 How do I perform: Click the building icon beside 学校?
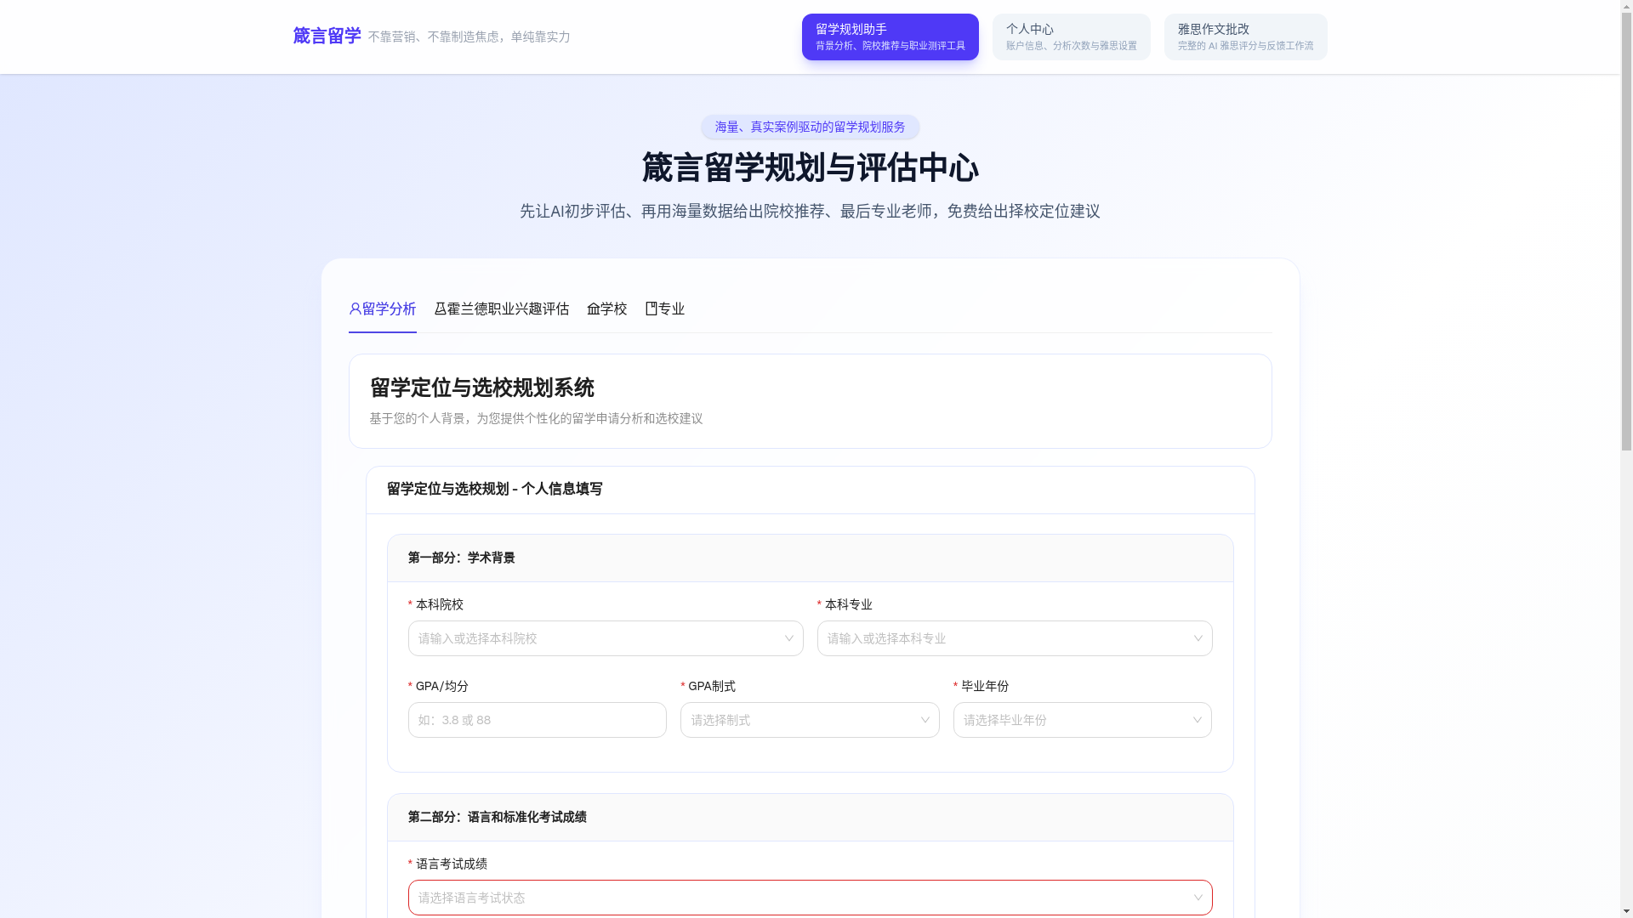click(x=593, y=309)
